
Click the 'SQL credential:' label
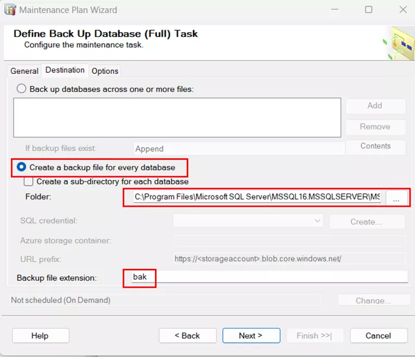click(x=49, y=221)
